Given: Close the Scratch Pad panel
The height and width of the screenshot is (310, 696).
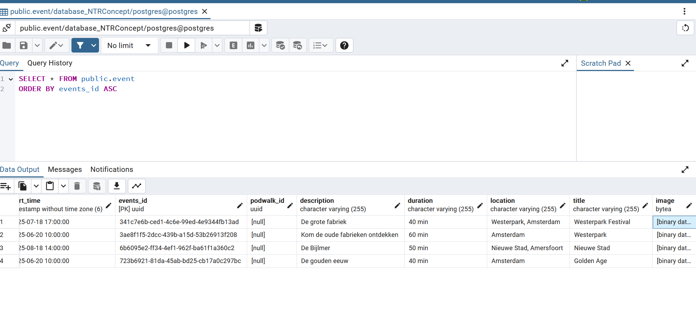Looking at the screenshot, I should click(628, 63).
